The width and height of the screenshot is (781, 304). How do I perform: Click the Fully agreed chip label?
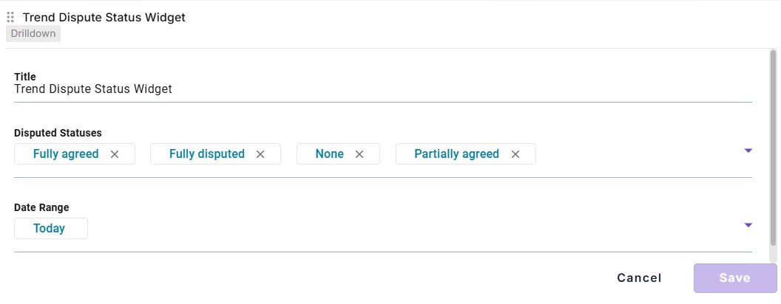click(66, 154)
